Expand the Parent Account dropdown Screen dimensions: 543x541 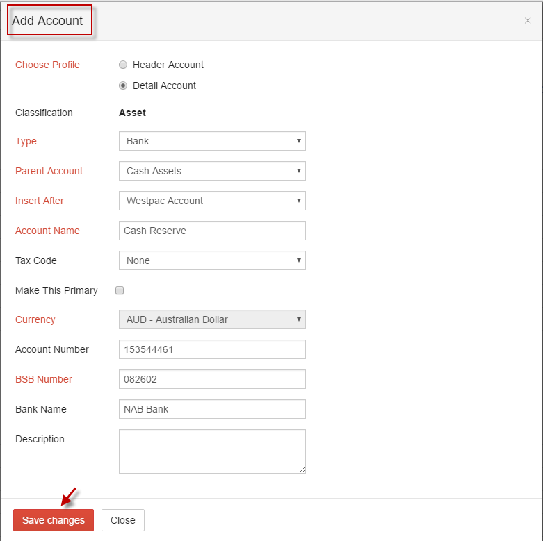coord(212,171)
